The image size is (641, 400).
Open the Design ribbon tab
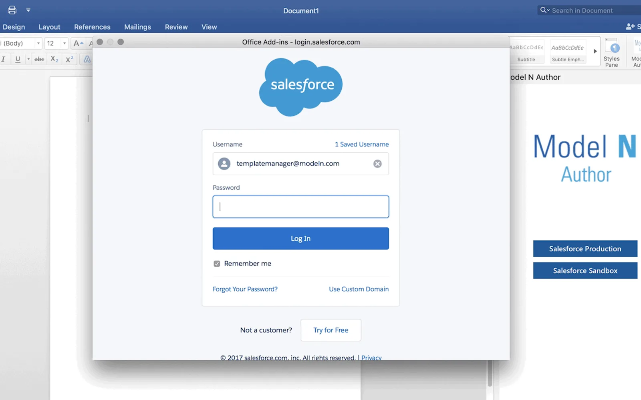pyautogui.click(x=14, y=27)
